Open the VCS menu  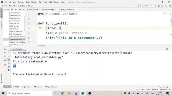(51, 2)
